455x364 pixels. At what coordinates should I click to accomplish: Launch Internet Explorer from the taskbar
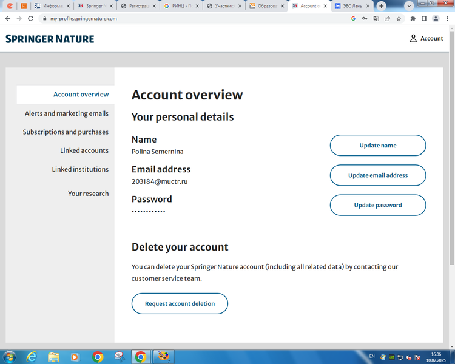[32, 357]
